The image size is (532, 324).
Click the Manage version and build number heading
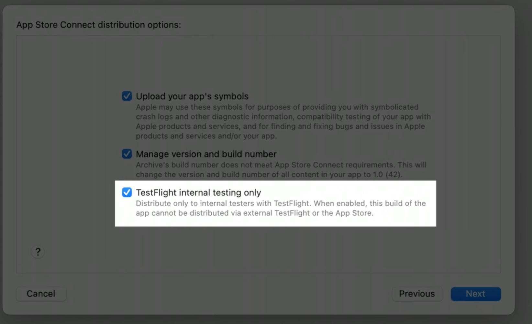pyautogui.click(x=206, y=154)
